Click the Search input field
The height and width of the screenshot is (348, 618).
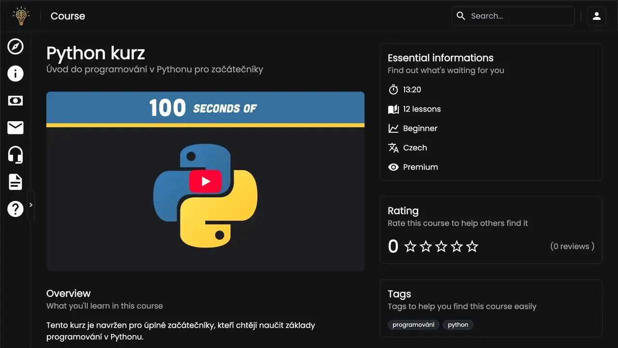point(513,16)
